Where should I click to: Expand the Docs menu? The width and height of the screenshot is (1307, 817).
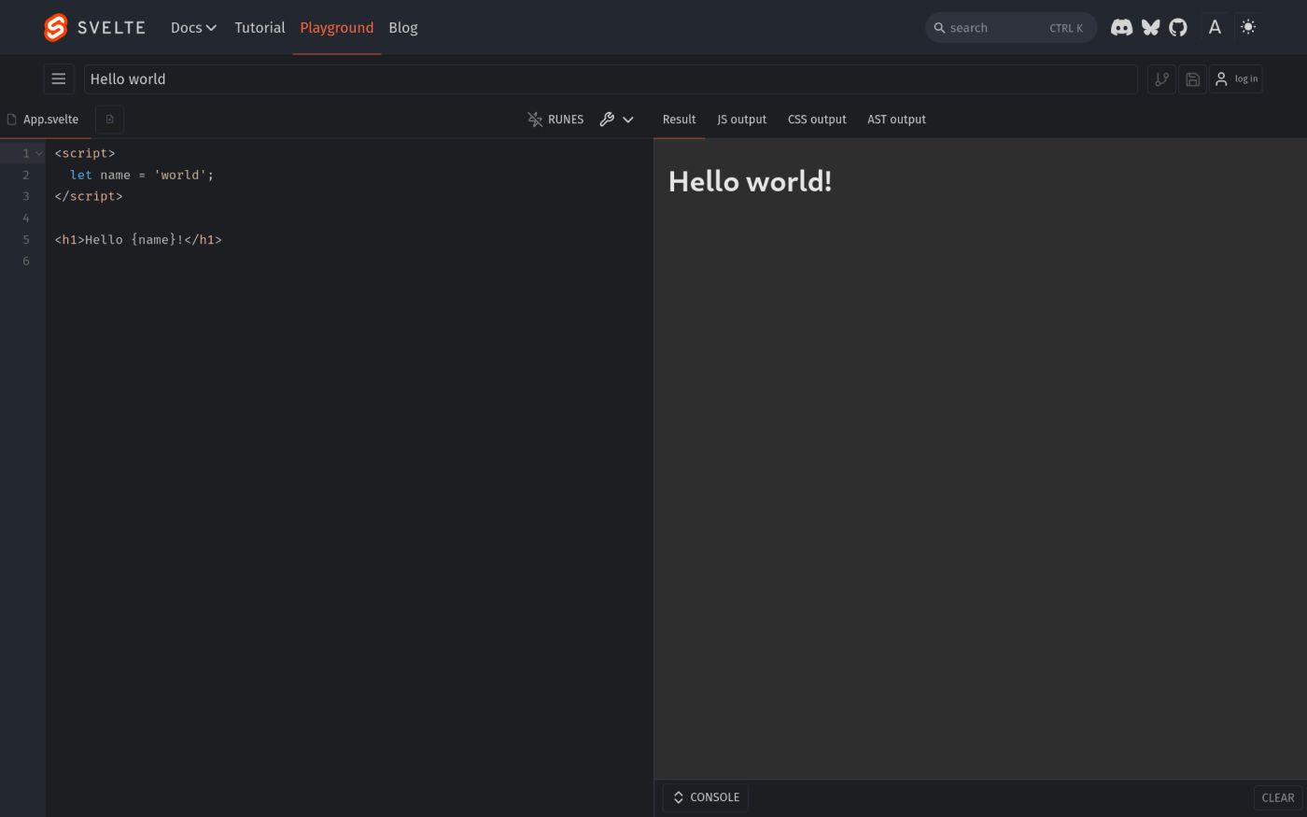click(193, 27)
